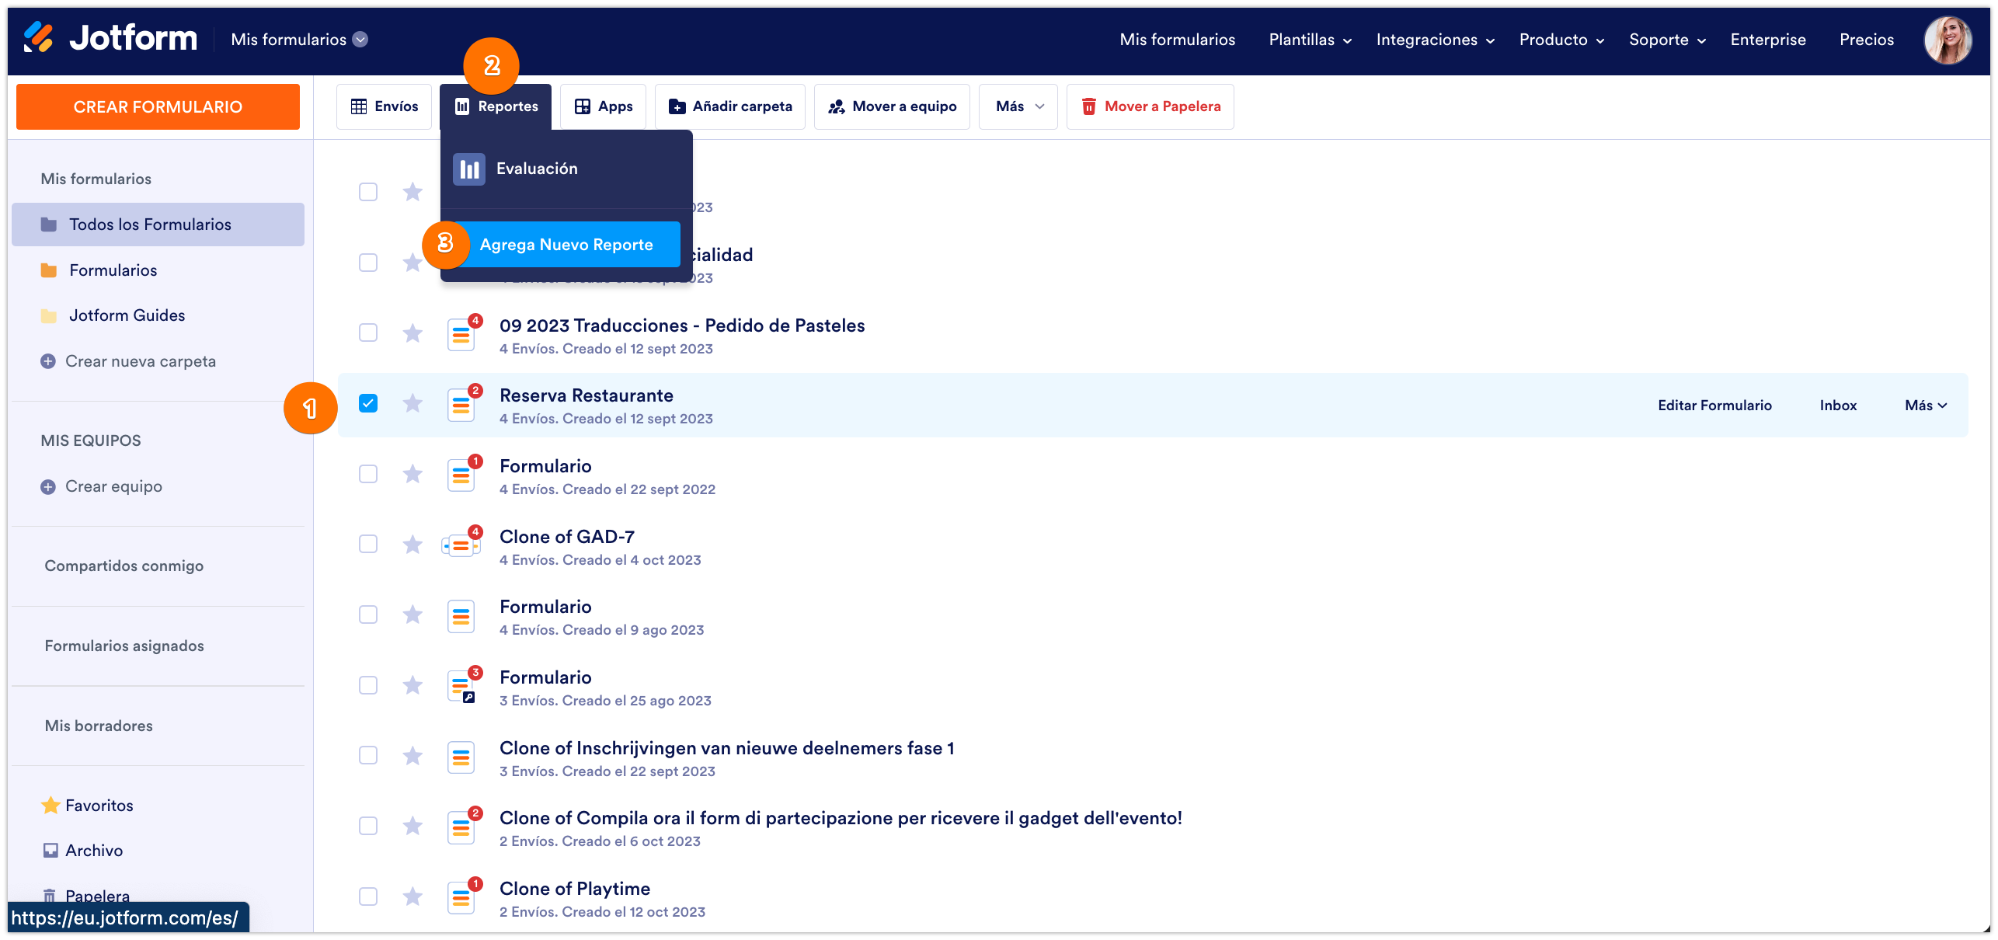Screen dimensions: 1998x940
Task: Select checkbox for Pedido de Pasteles form
Action: [x=368, y=333]
